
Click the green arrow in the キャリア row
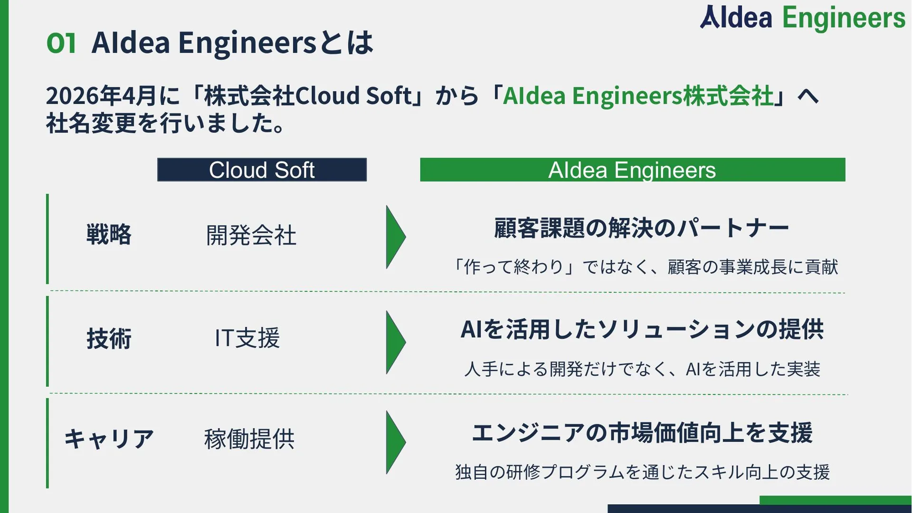coord(396,442)
